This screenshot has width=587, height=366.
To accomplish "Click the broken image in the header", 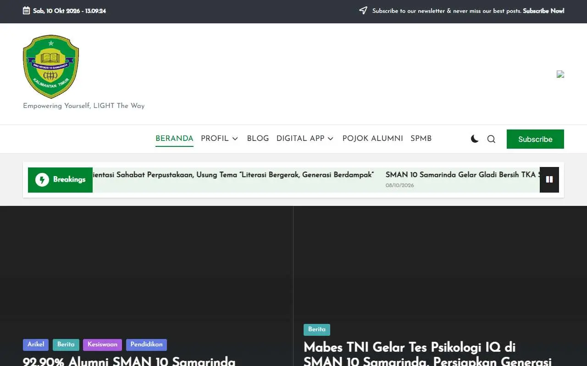I will coord(560,74).
